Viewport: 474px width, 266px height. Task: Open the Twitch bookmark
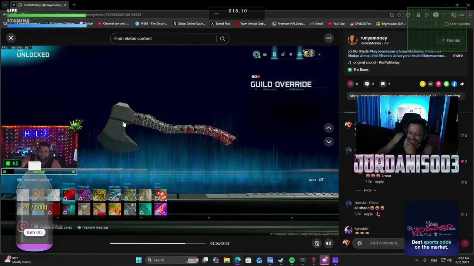click(86, 24)
